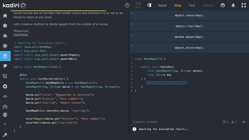Click the Submit button
The image size is (249, 140).
208,5
